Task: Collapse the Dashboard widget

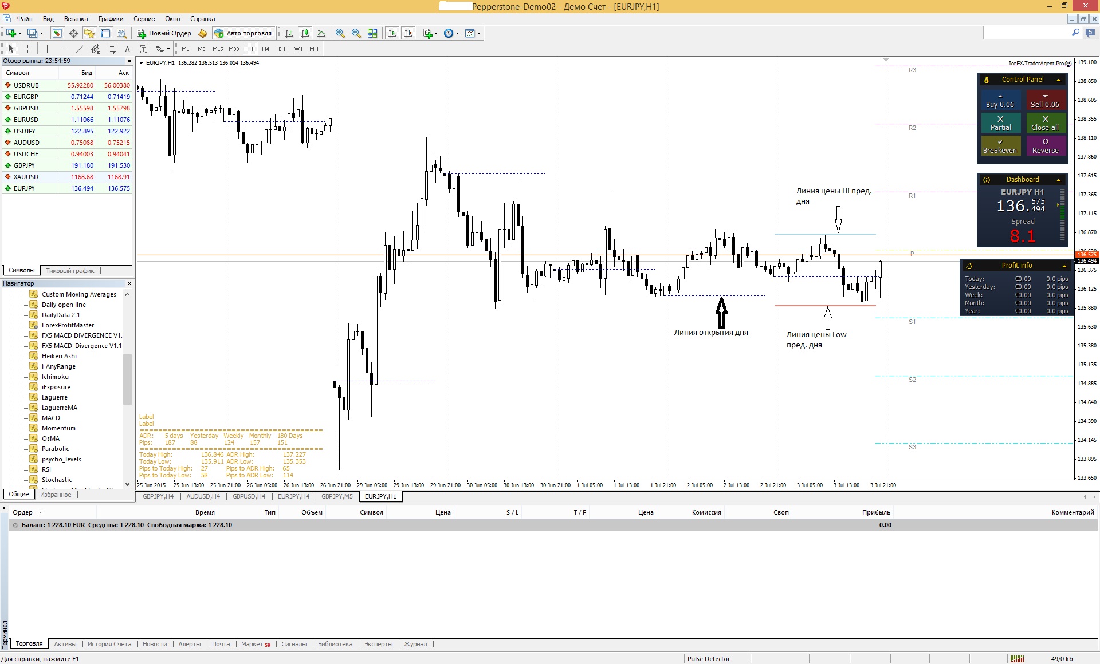Action: click(1059, 180)
